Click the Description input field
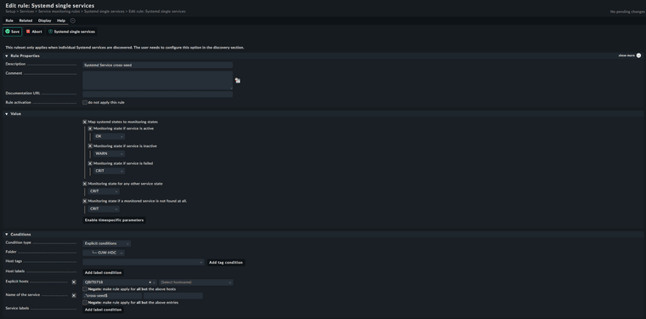This screenshot has width=646, height=319. tap(157, 66)
